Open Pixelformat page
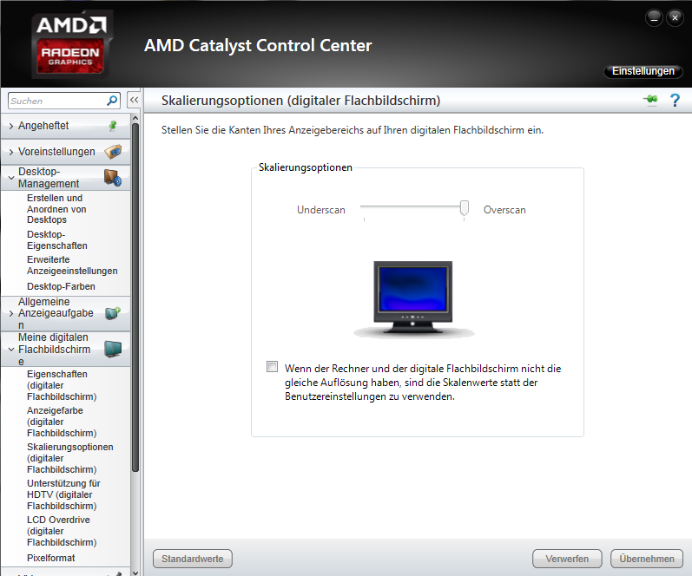 pyautogui.click(x=50, y=558)
